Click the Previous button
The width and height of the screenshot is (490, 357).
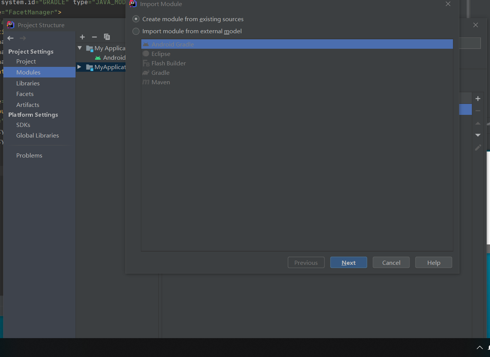coord(306,263)
